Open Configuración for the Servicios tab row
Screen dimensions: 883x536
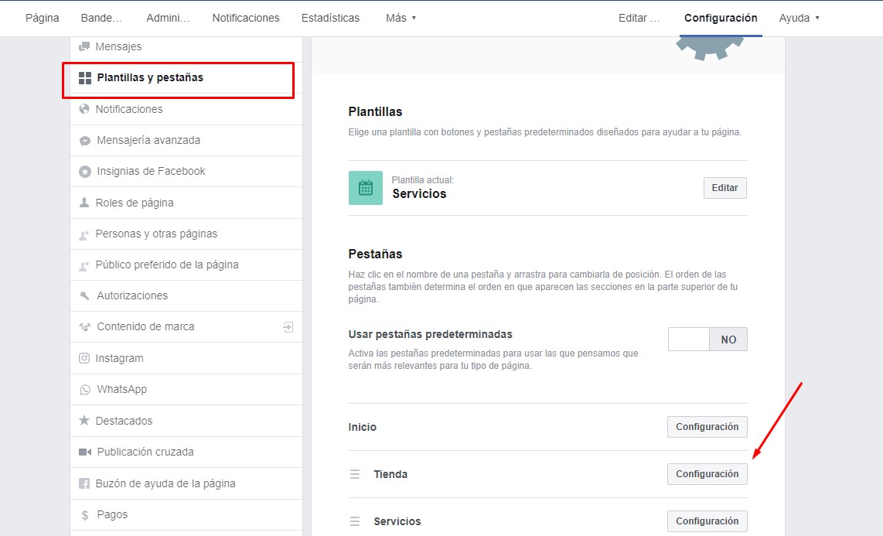[707, 521]
